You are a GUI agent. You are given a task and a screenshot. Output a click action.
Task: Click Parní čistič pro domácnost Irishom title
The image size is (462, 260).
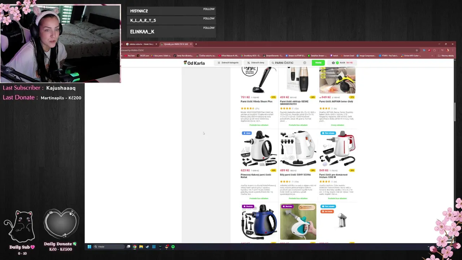click(333, 176)
